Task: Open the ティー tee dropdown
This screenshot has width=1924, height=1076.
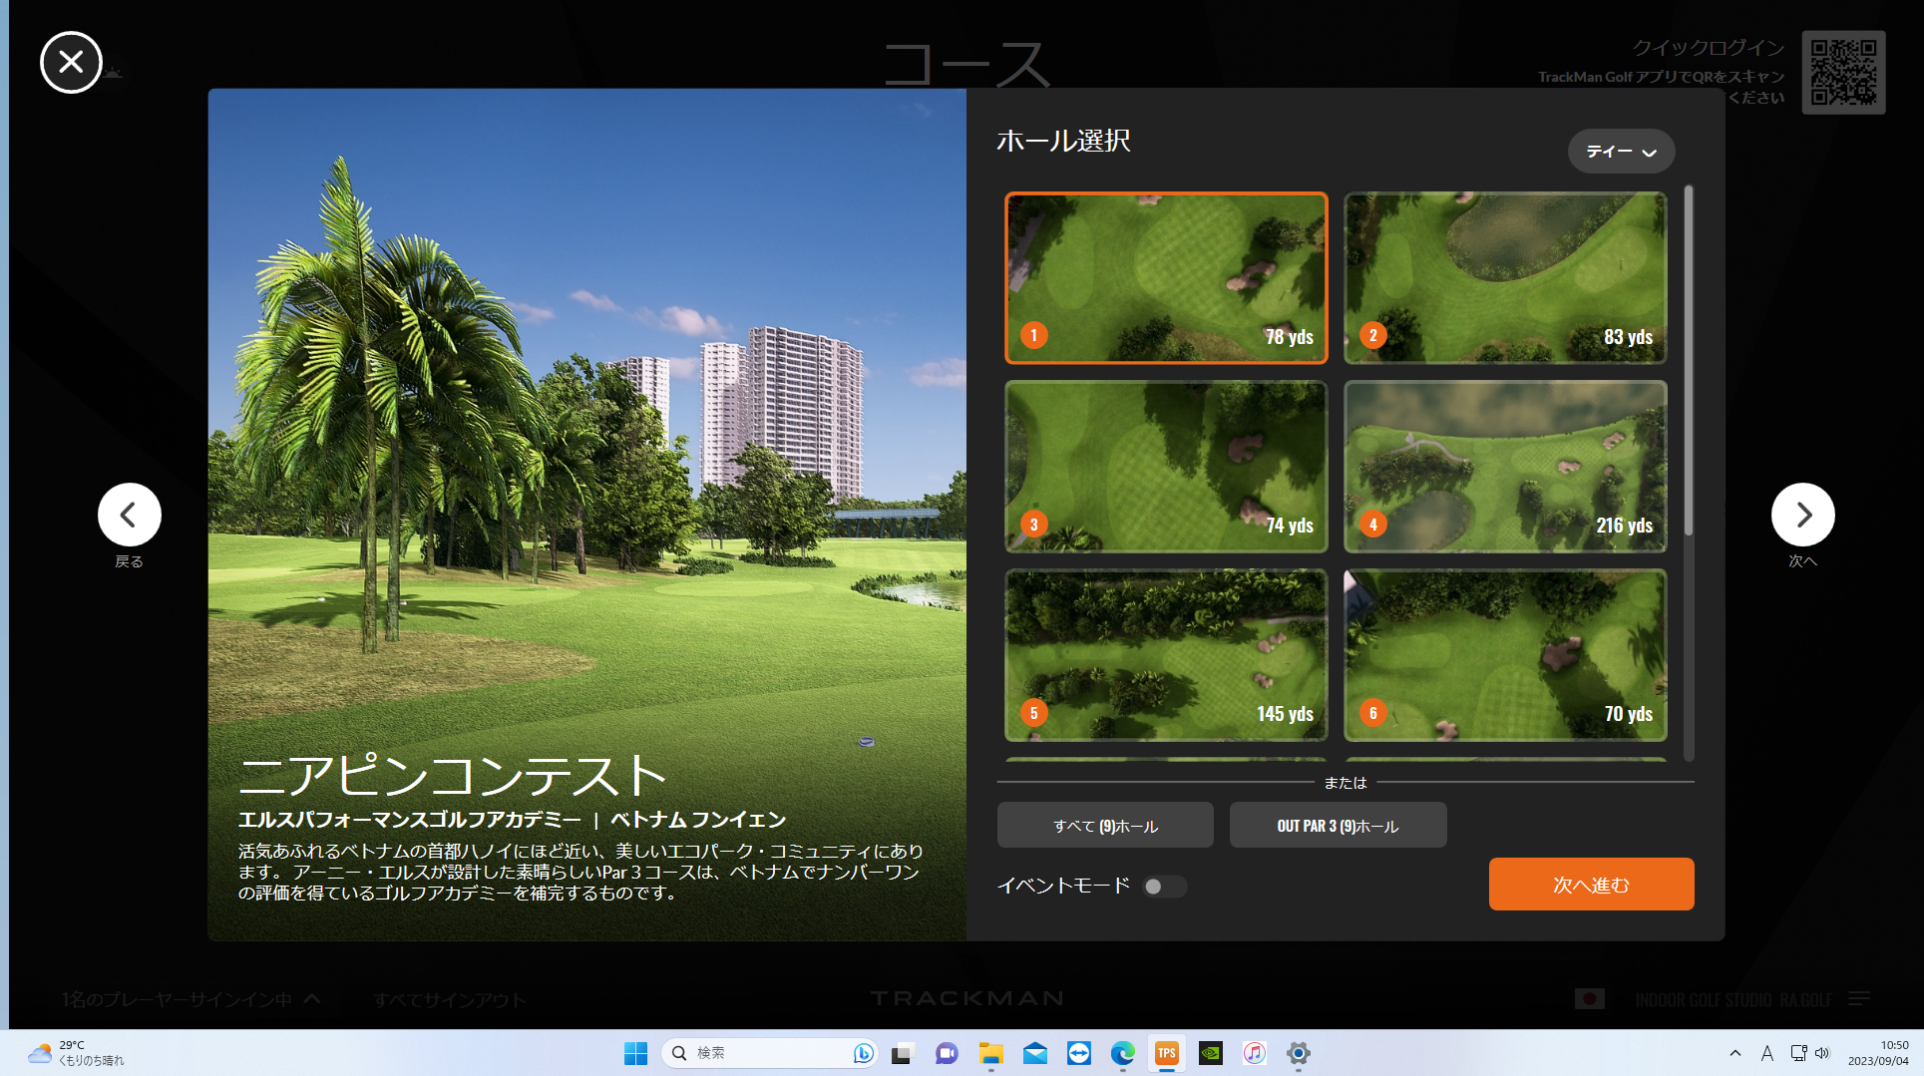Action: coord(1621,152)
